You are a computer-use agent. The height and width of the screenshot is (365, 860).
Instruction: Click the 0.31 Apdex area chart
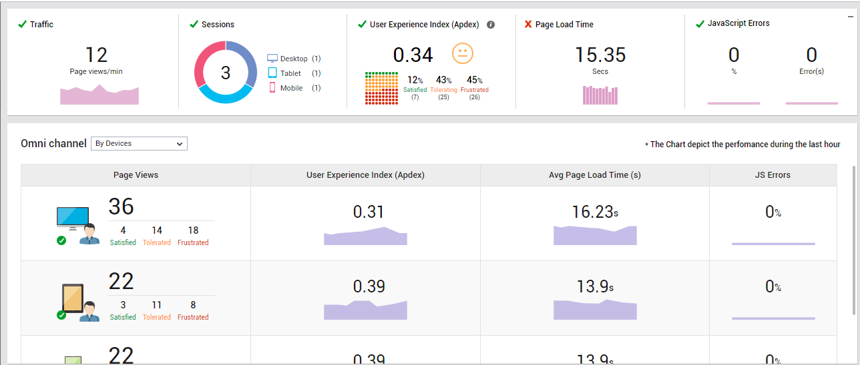point(365,236)
